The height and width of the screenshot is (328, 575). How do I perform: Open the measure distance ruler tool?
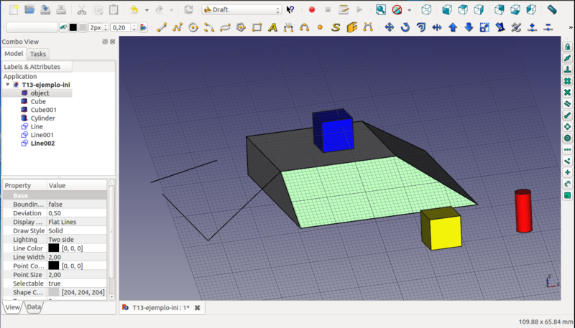[x=552, y=10]
